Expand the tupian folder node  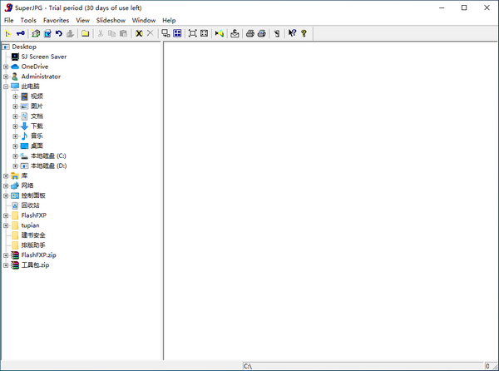pos(6,225)
